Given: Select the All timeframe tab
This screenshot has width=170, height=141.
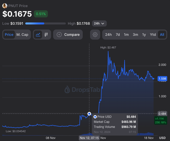Looking at the screenshot, I should (162, 35).
